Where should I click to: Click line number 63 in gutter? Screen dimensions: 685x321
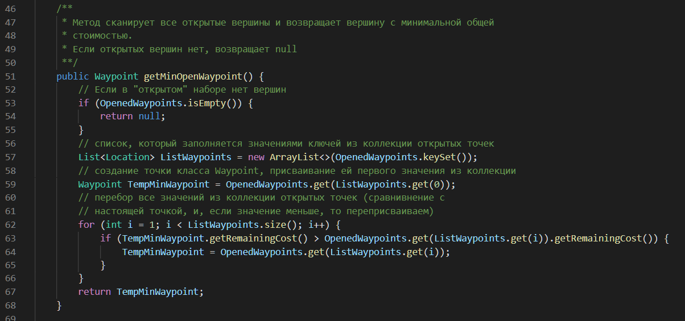10,237
